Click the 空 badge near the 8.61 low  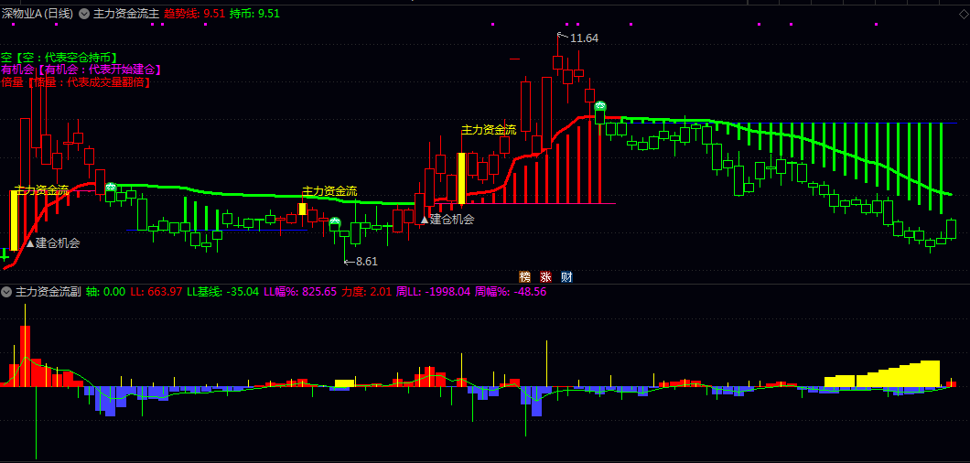(x=335, y=221)
